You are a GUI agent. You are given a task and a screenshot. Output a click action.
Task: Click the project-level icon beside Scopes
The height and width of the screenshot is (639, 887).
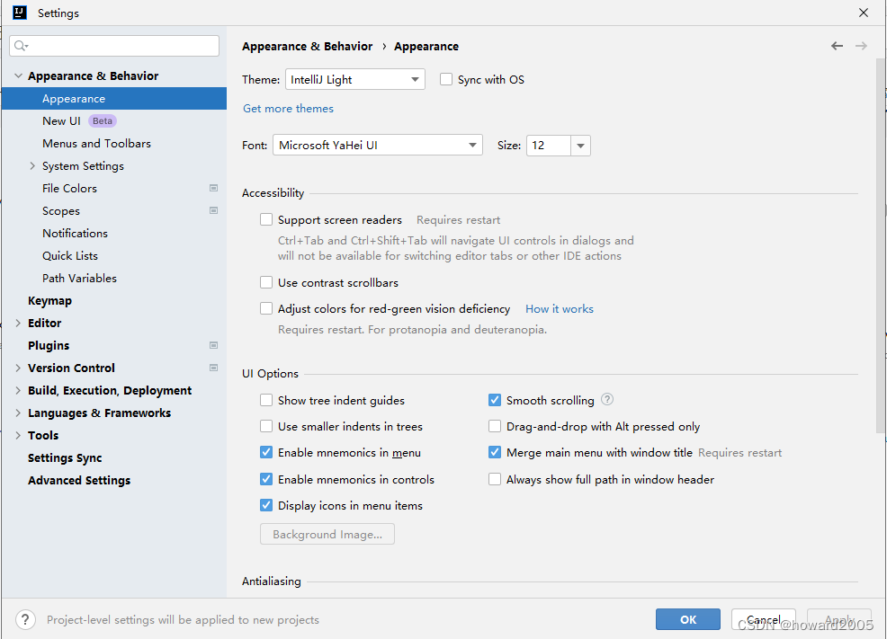click(x=213, y=210)
